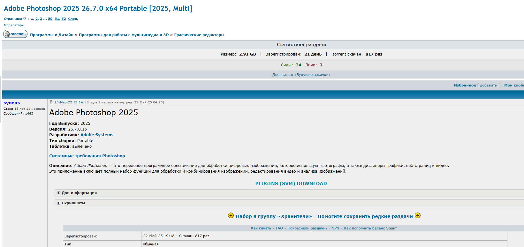
Task: Click the "Статистика раздачи" header
Action: (x=301, y=44)
